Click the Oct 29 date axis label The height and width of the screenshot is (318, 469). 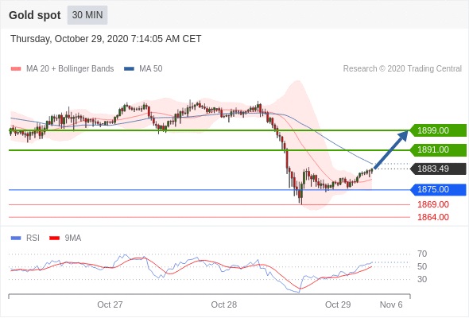pyautogui.click(x=338, y=304)
